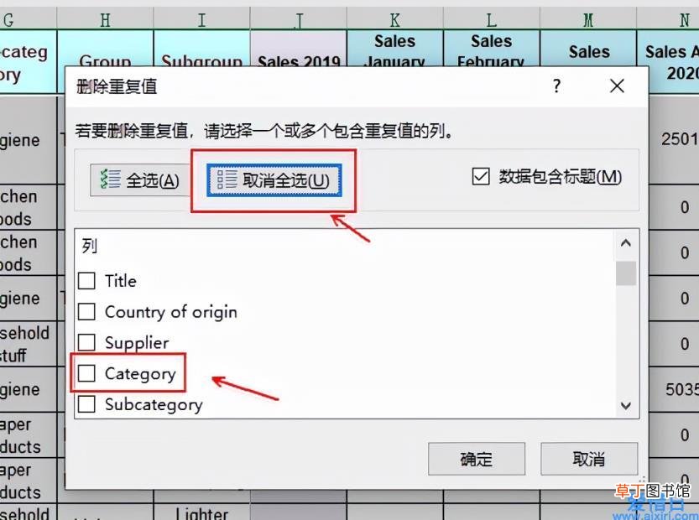Click the Sales February header cell
The image size is (699, 520).
coord(492,48)
